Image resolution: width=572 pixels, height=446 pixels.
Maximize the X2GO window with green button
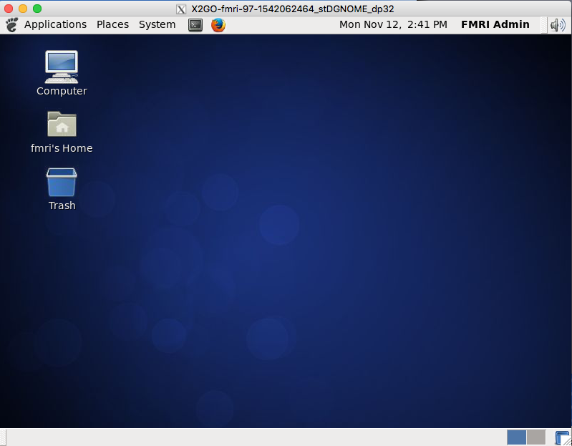pyautogui.click(x=37, y=9)
